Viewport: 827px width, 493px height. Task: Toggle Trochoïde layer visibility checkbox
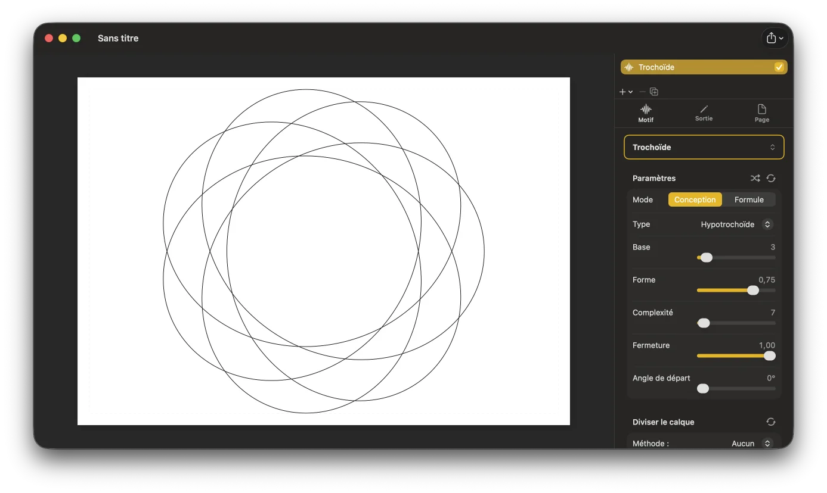click(779, 67)
